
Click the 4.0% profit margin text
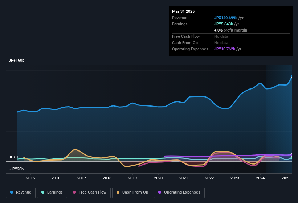click(231, 30)
